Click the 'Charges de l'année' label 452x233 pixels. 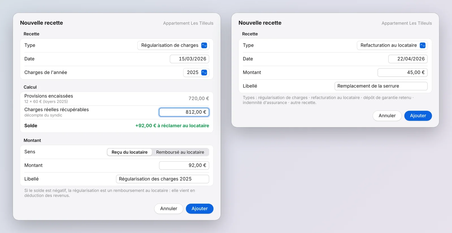[46, 72]
